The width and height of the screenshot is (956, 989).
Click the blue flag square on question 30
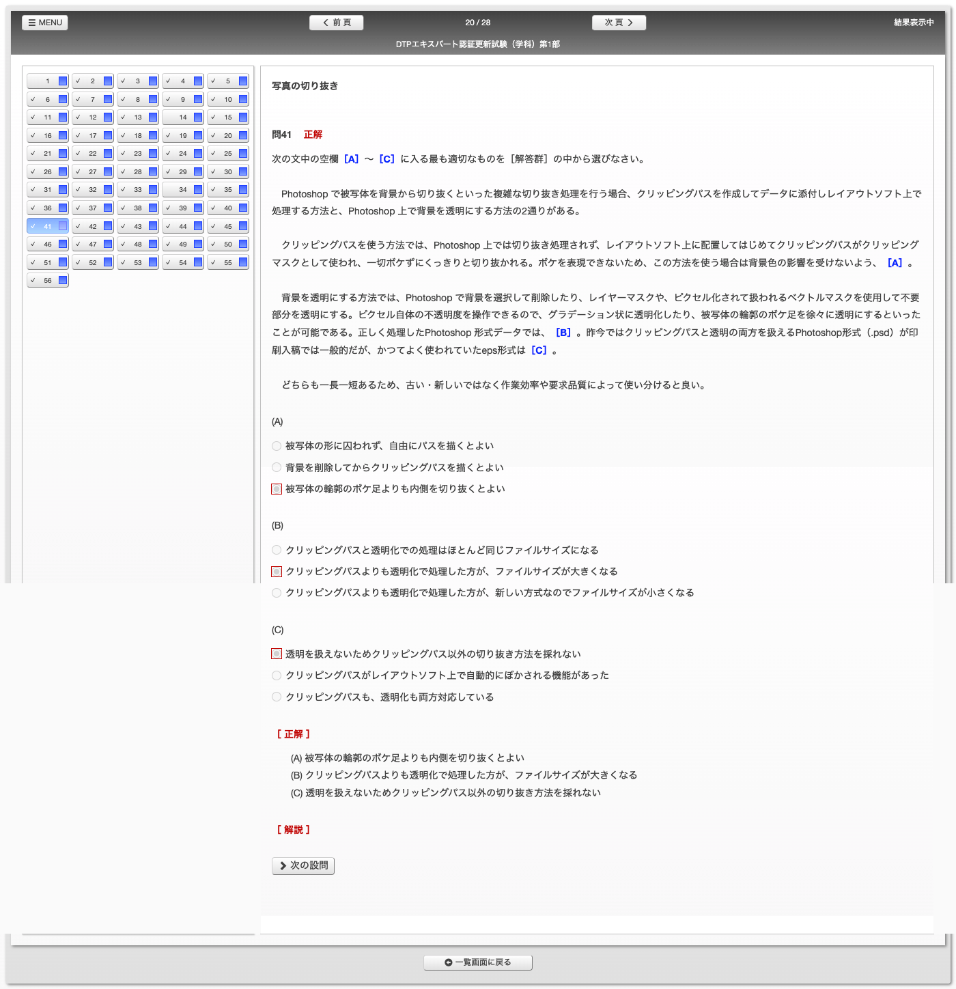[x=243, y=172]
